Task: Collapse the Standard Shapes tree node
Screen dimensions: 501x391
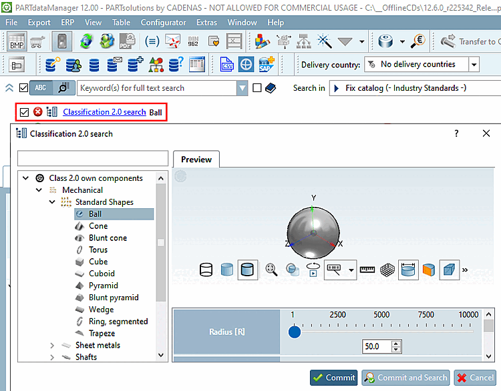Action: (x=52, y=202)
